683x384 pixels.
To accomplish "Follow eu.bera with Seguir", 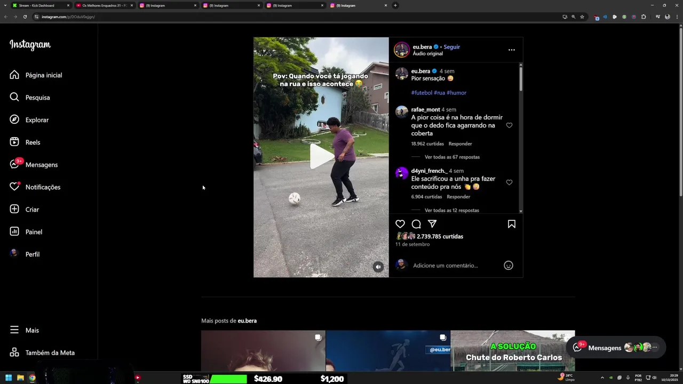I will click(x=451, y=47).
